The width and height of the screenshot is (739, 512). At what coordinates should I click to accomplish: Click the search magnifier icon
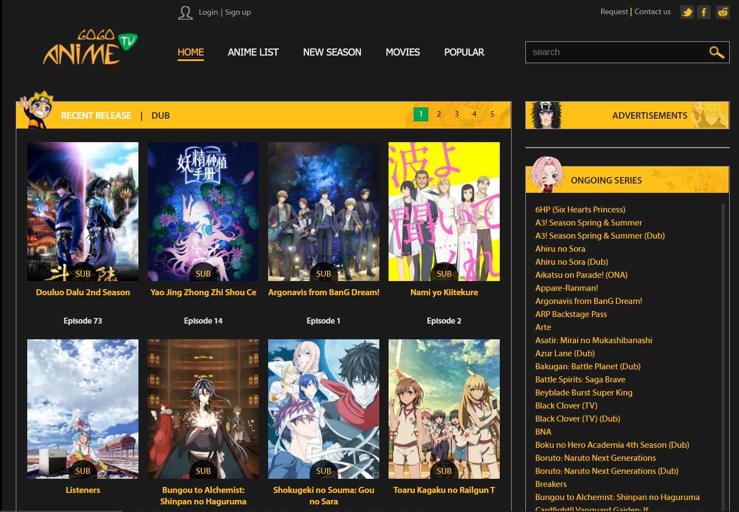click(717, 52)
